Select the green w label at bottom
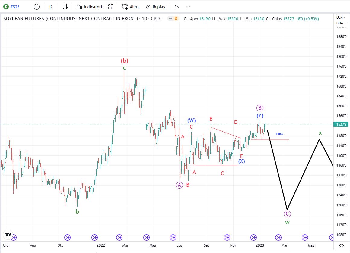 coord(287,223)
